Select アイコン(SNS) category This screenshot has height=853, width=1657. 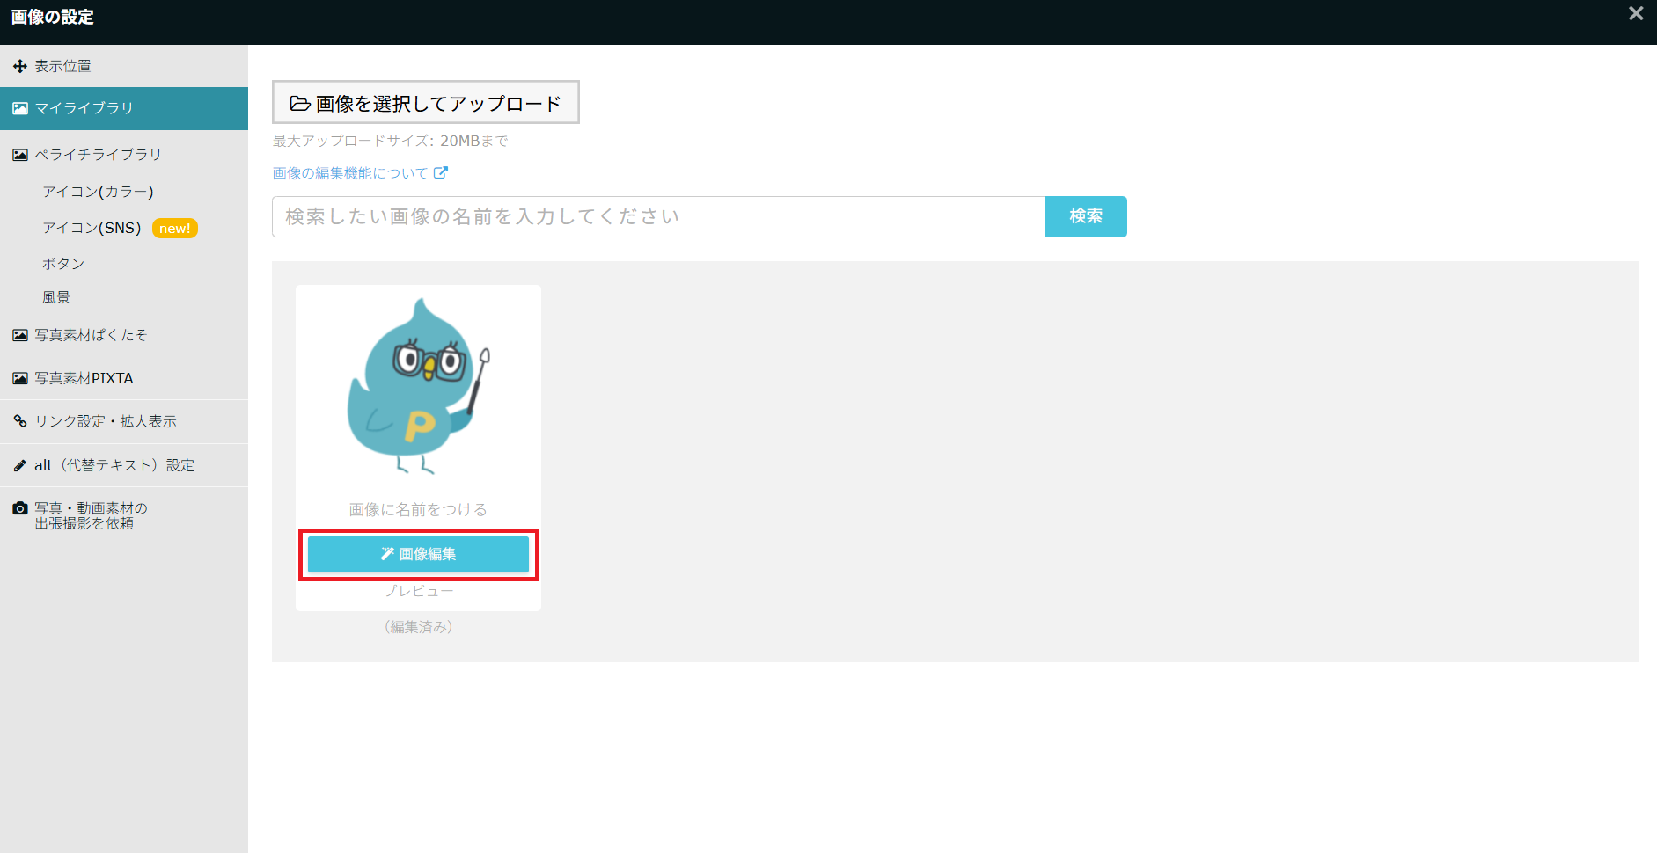(x=92, y=228)
